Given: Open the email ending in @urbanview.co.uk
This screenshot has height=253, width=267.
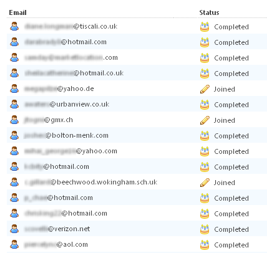Looking at the screenshot, I should (x=67, y=104).
